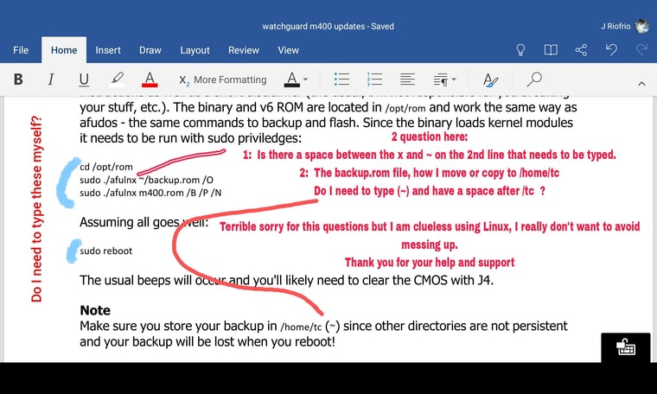The width and height of the screenshot is (657, 394).
Task: Switch to the Insert tab
Action: click(x=108, y=50)
